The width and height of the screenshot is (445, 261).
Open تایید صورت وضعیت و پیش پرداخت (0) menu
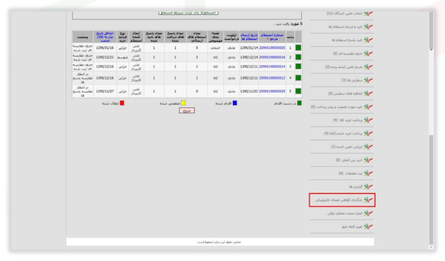[x=337, y=107]
